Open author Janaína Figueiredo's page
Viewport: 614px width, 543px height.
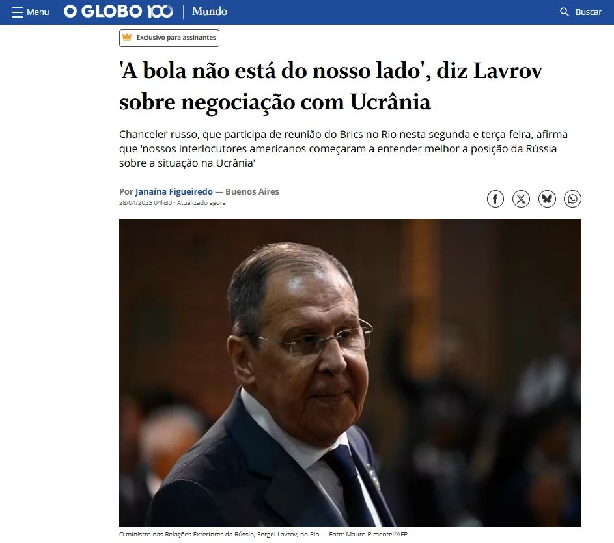coord(174,191)
